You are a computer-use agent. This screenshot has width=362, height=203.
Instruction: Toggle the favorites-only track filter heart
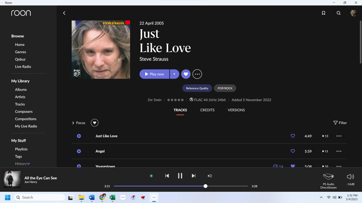[x=94, y=123]
